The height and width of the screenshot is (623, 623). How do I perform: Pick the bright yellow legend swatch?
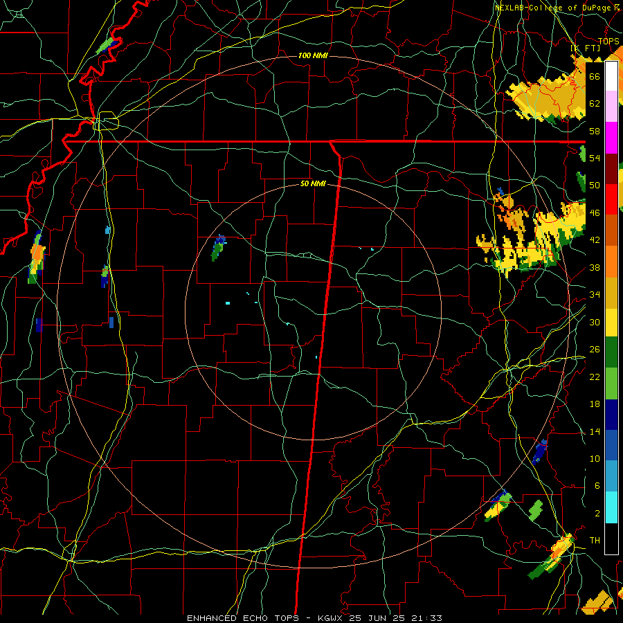[x=611, y=323]
